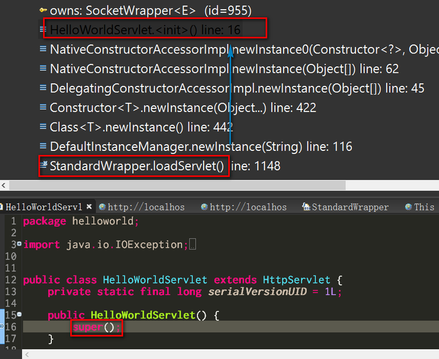Click the globe icon on the first http://localhos tab
The height and width of the screenshot is (359, 439).
click(x=102, y=207)
